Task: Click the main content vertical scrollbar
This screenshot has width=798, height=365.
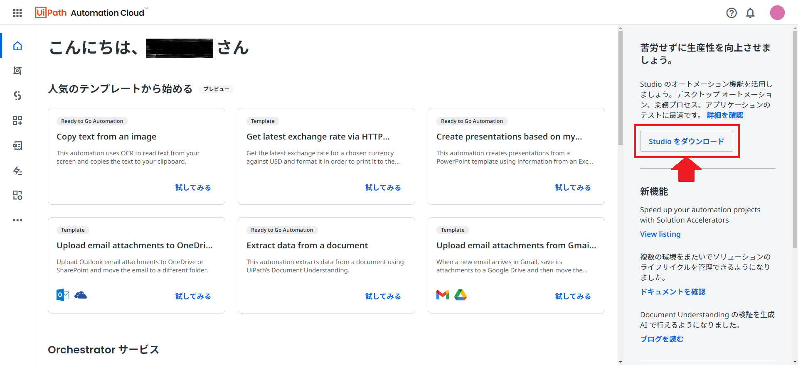Action: [x=620, y=87]
